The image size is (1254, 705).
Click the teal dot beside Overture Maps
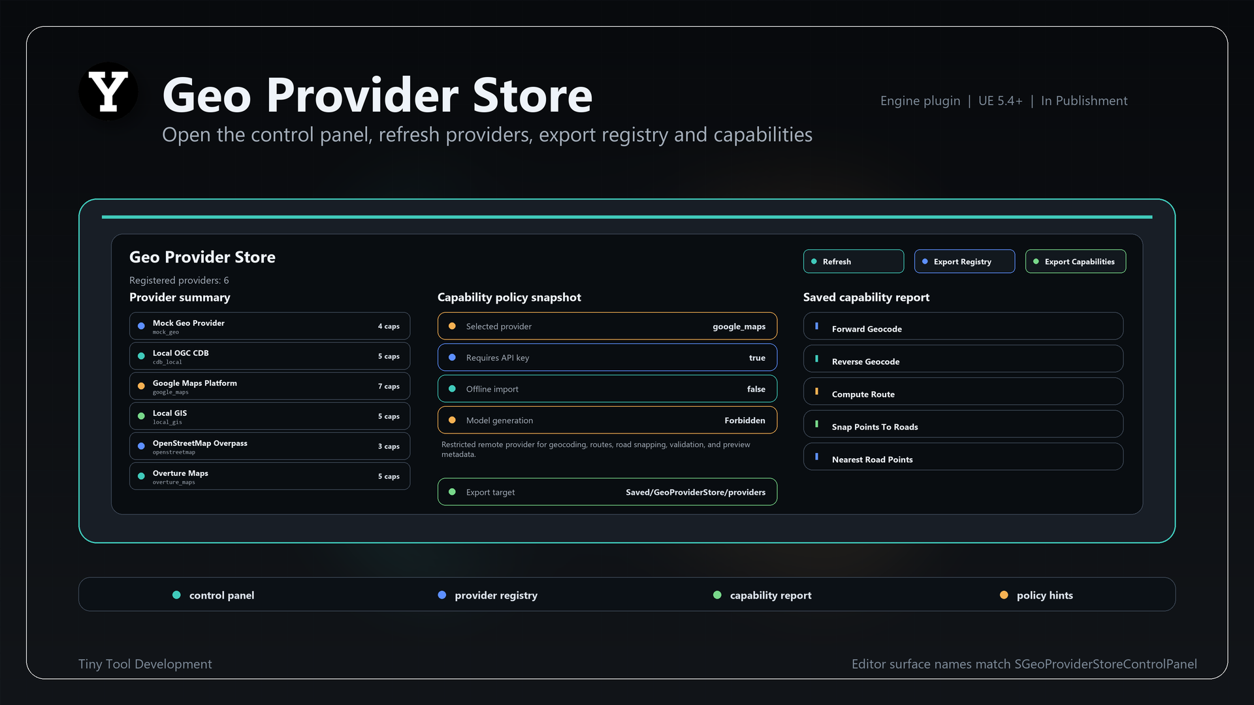pyautogui.click(x=141, y=476)
